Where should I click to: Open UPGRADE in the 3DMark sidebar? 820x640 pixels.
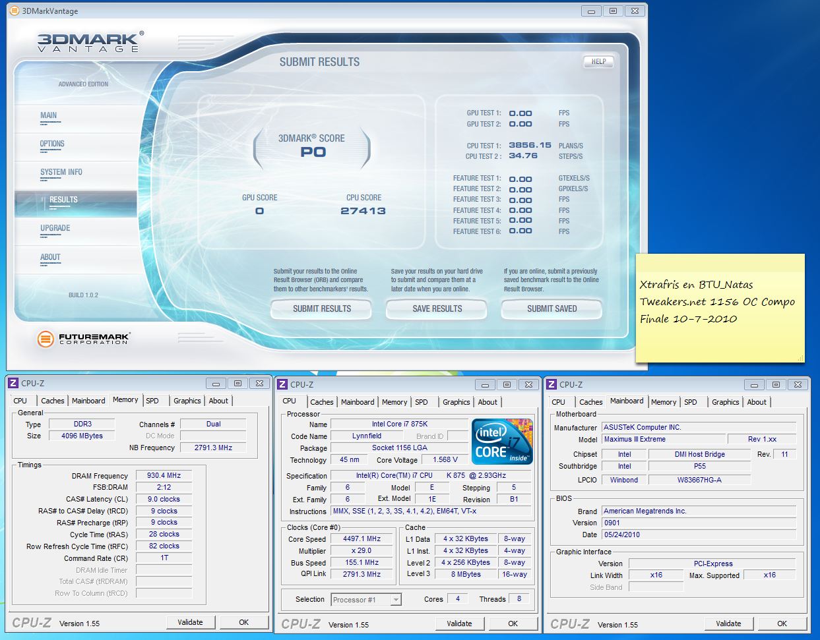pyautogui.click(x=55, y=229)
